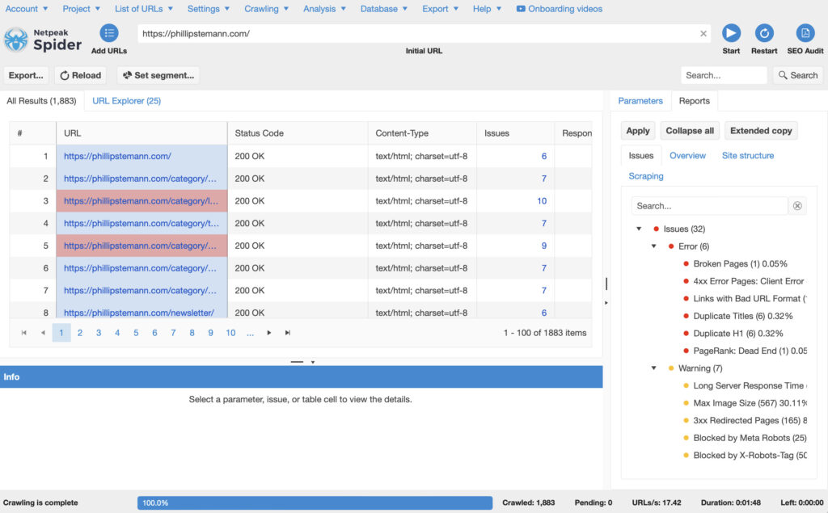828x513 pixels.
Task: Switch to the Parameters tab
Action: 640,102
